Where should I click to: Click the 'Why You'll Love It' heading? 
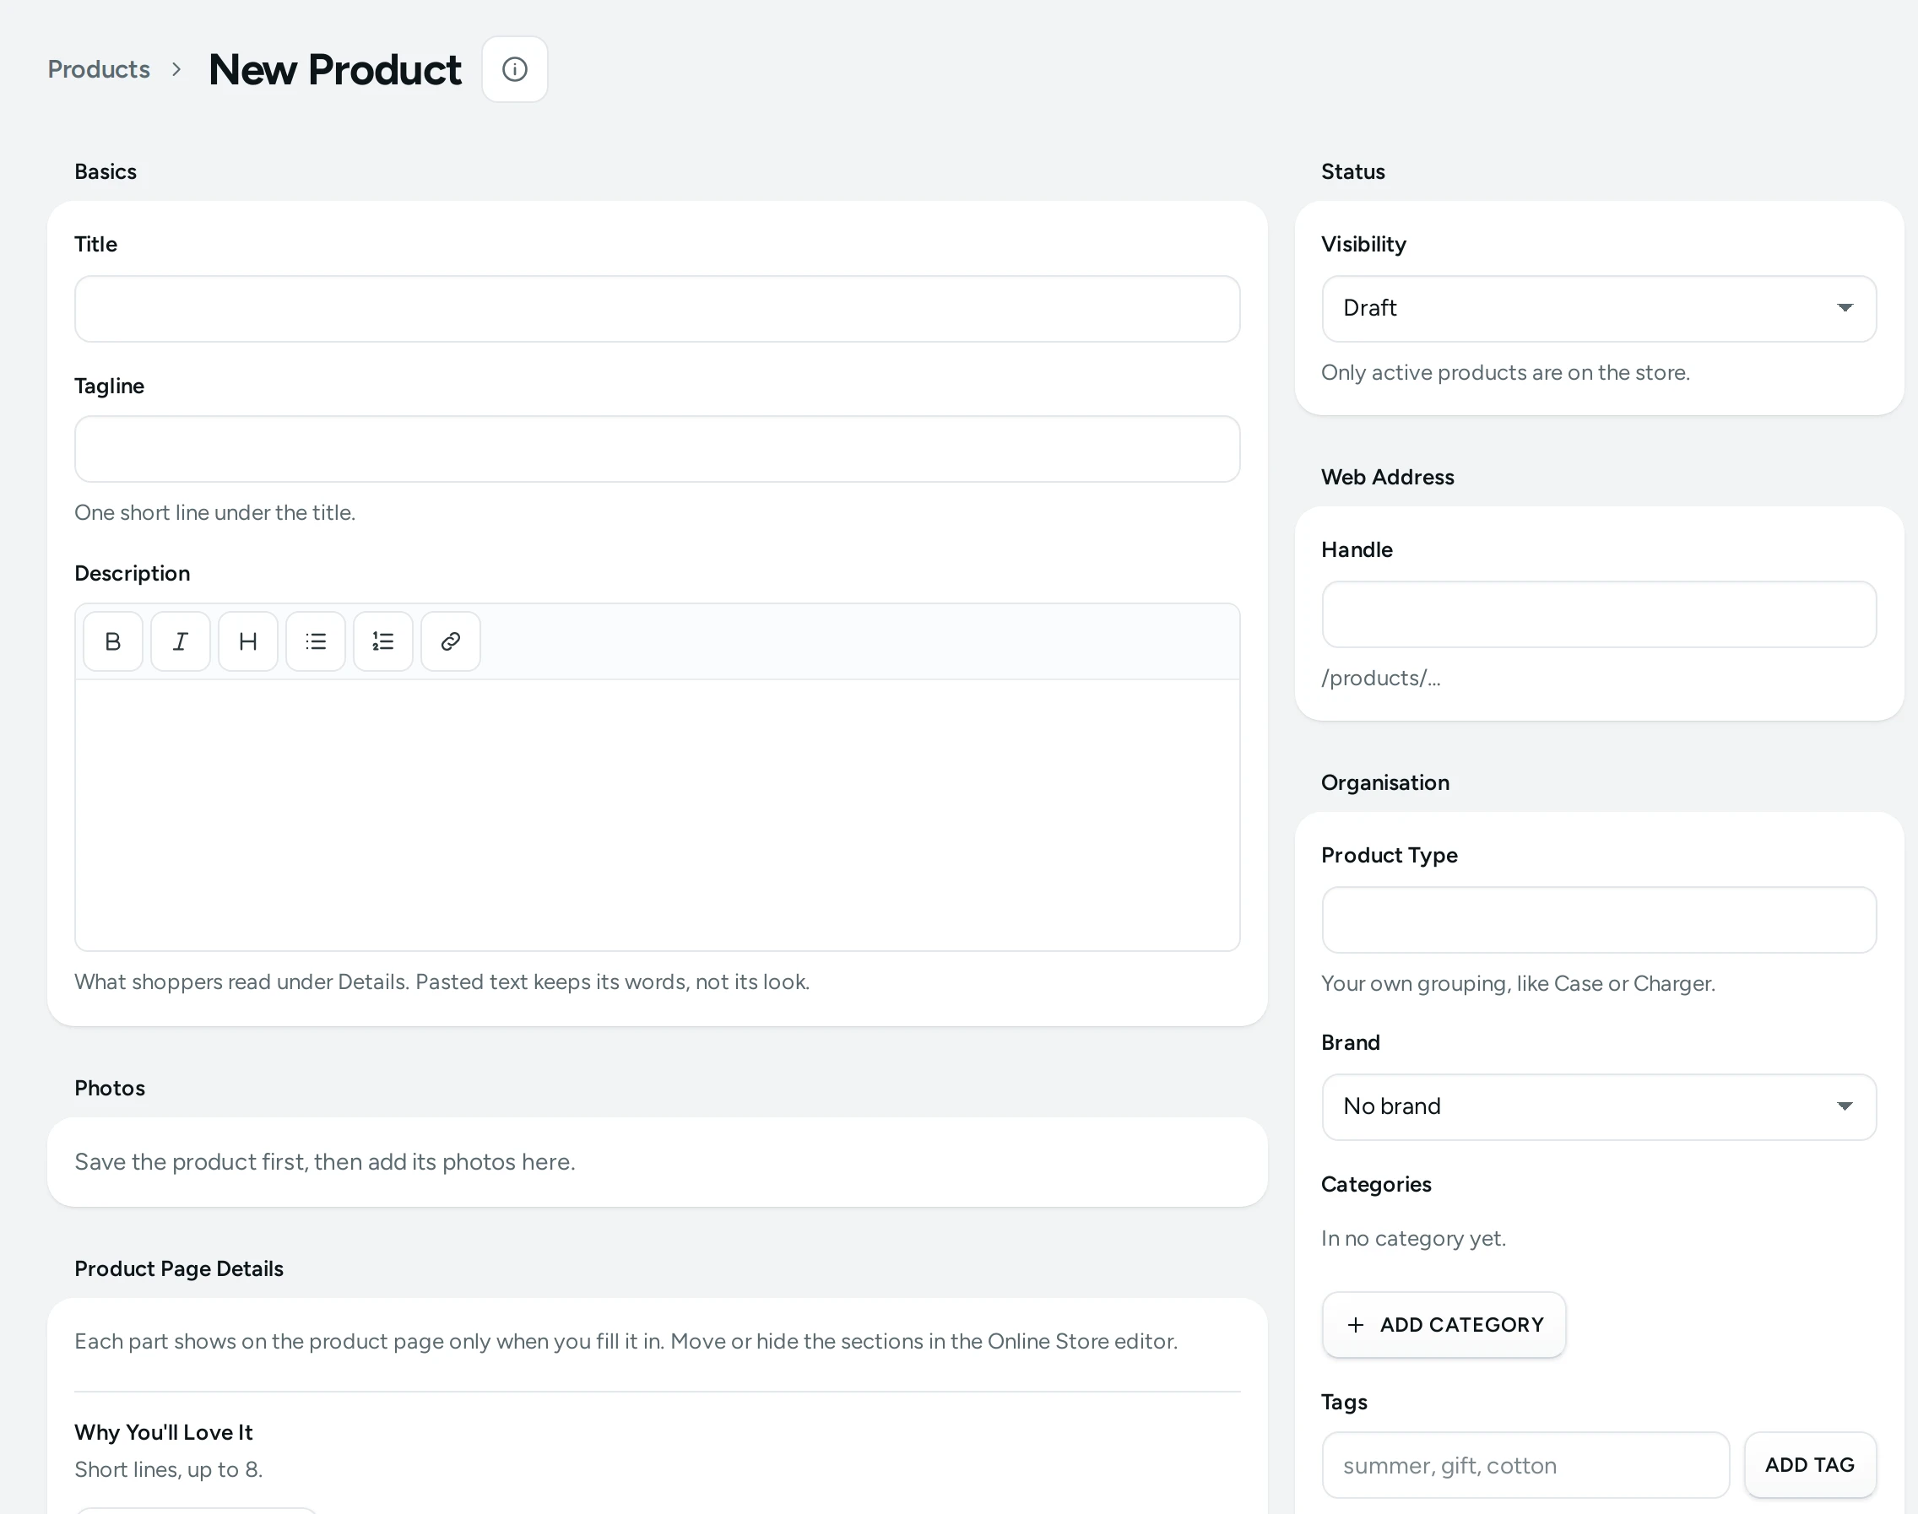[x=163, y=1432]
